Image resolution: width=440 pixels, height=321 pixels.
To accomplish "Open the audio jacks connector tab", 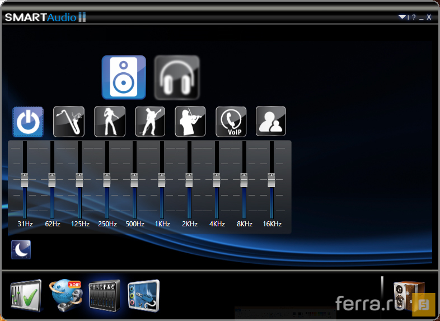I will coord(144,295).
